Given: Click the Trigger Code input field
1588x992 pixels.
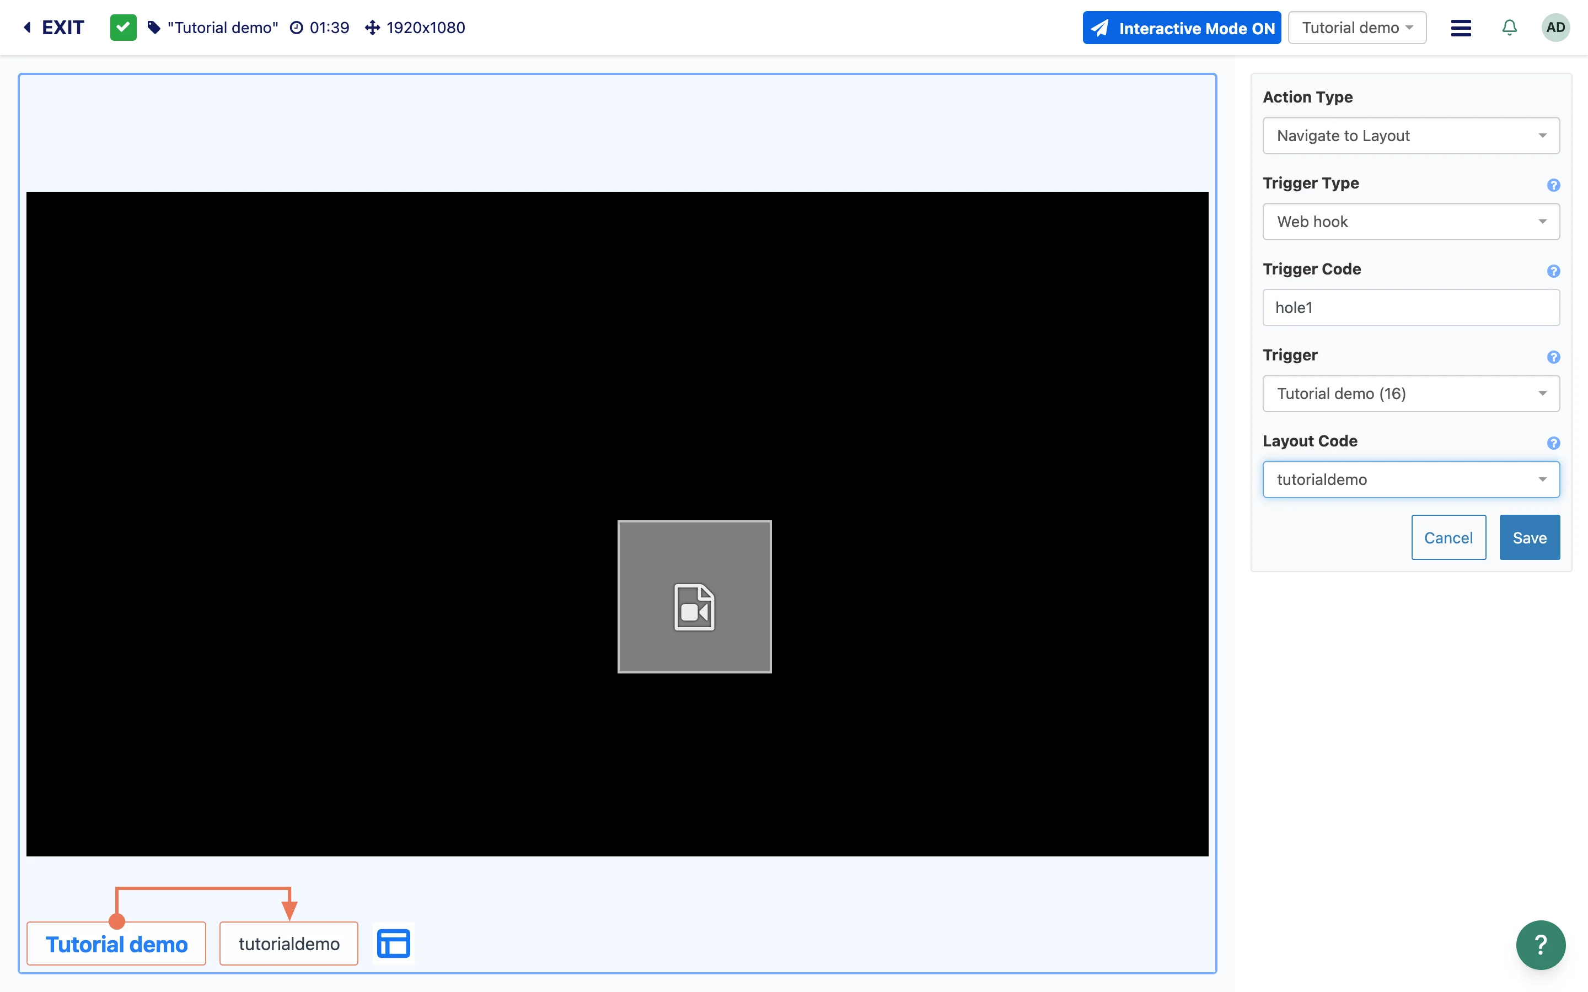Looking at the screenshot, I should pos(1411,308).
